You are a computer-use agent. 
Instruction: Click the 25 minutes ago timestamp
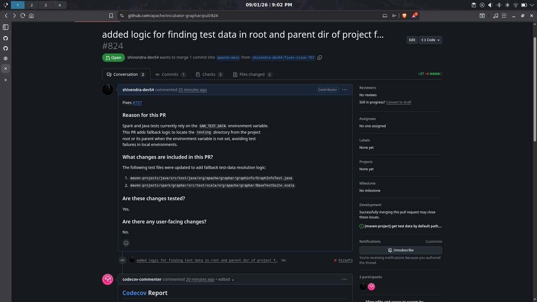(192, 90)
